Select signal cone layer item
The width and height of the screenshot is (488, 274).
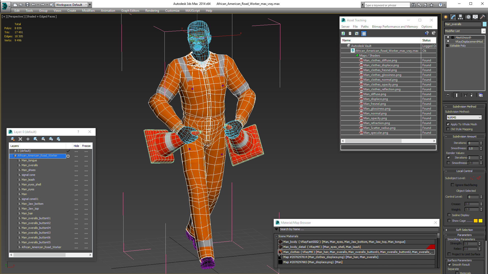point(28,175)
